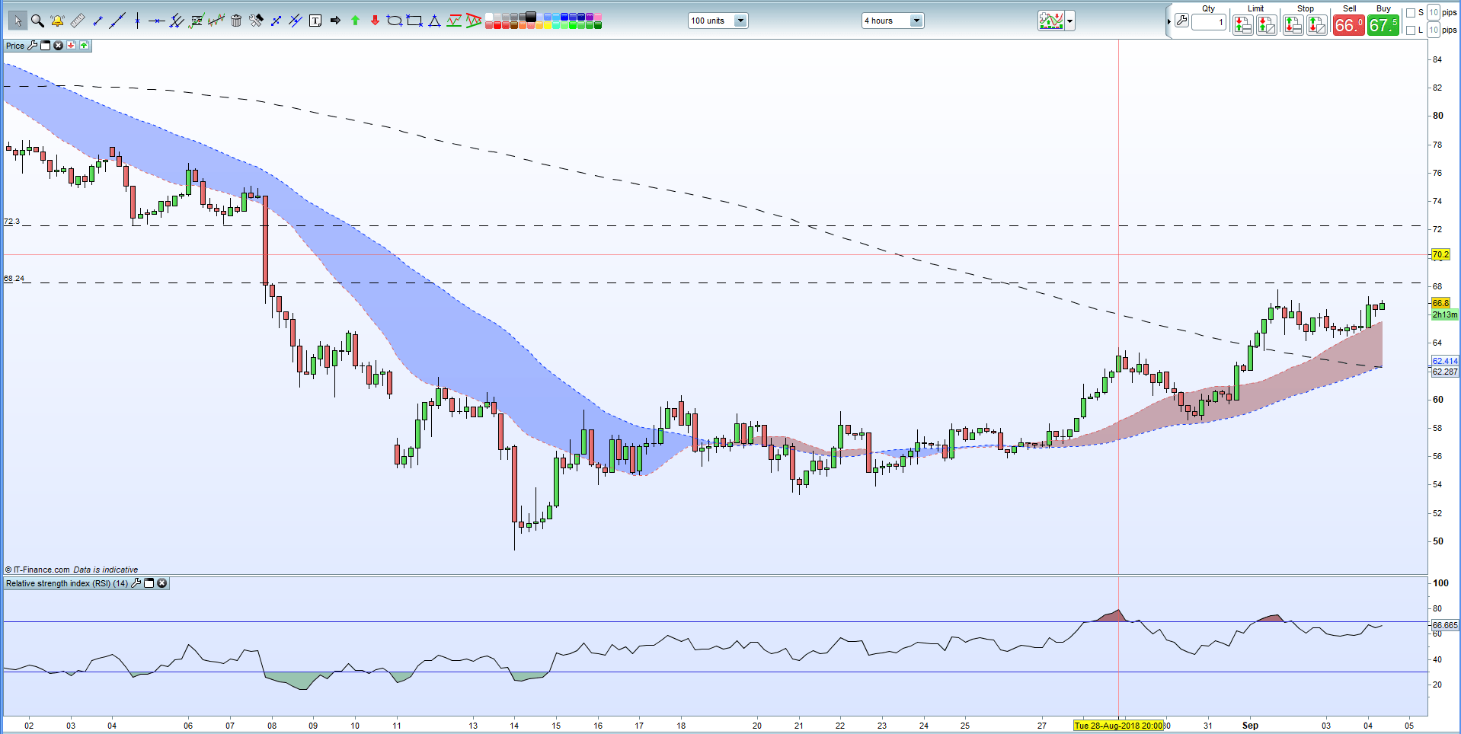Image resolution: width=1461 pixels, height=734 pixels.
Task: Select the blue diagonal arrows tool
Action: (x=276, y=21)
